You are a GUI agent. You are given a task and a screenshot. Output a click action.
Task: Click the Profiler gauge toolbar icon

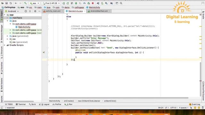pos(85,3)
